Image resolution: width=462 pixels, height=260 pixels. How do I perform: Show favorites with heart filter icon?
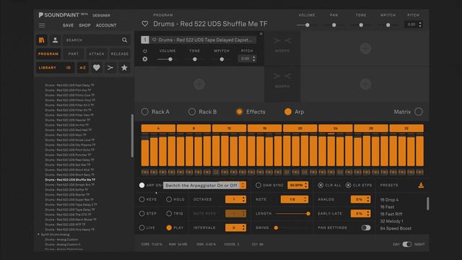pyautogui.click(x=96, y=68)
